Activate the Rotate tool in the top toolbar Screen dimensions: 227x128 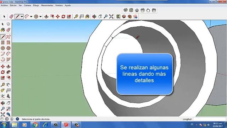(x=63, y=17)
